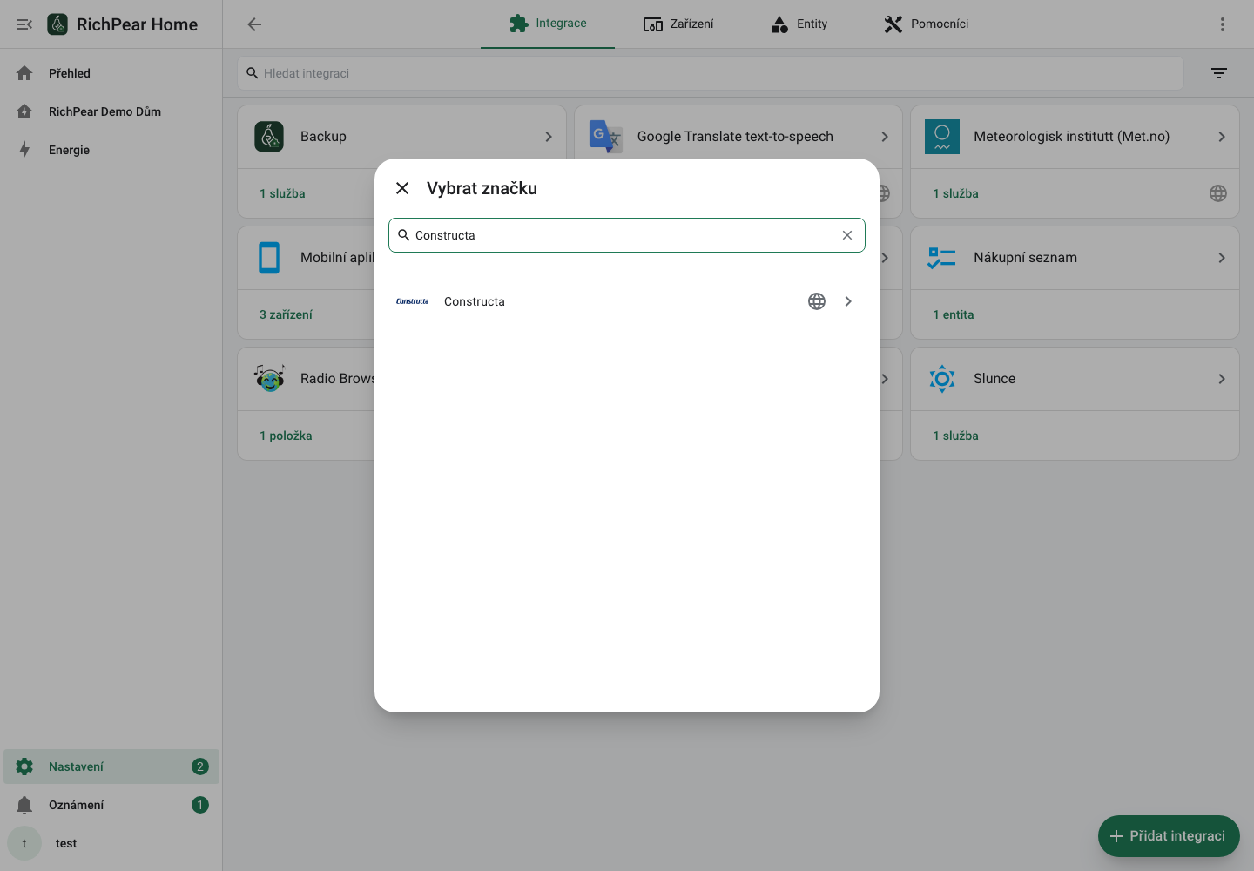This screenshot has height=871, width=1254.
Task: Open Oznámení notifications
Action: (111, 805)
